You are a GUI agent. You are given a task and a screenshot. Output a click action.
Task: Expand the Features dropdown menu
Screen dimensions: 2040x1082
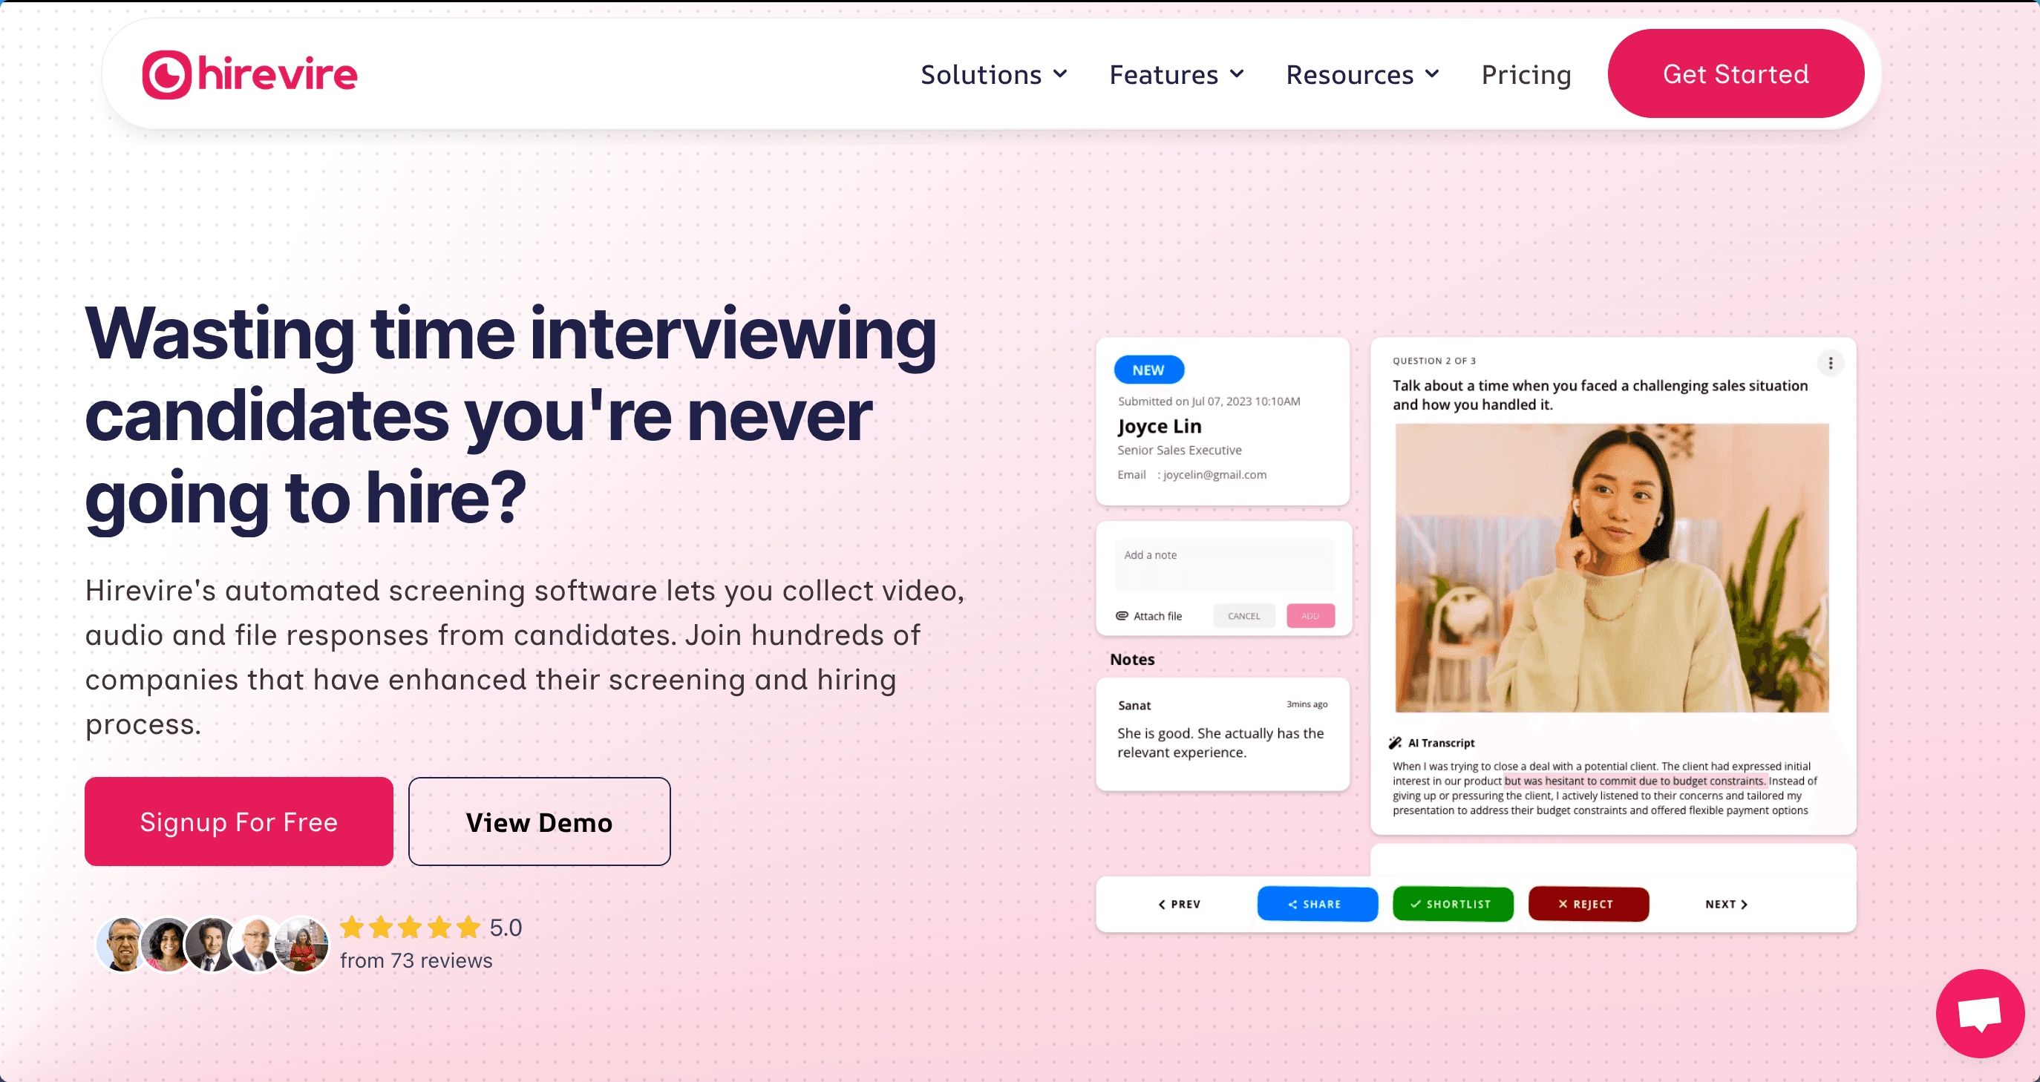click(x=1176, y=74)
